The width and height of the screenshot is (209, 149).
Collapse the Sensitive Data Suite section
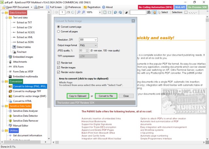pos(3,106)
